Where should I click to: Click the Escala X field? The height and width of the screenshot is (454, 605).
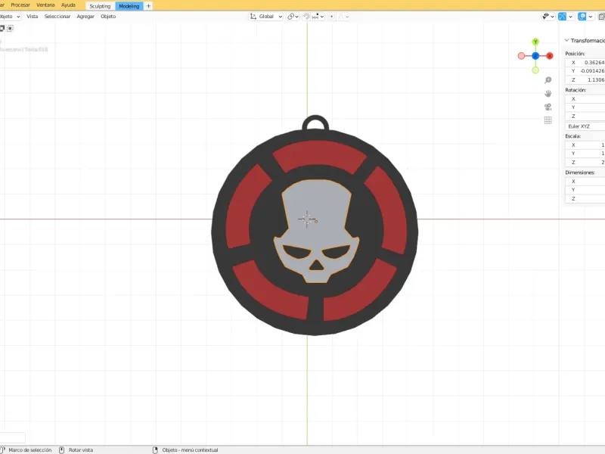585,145
